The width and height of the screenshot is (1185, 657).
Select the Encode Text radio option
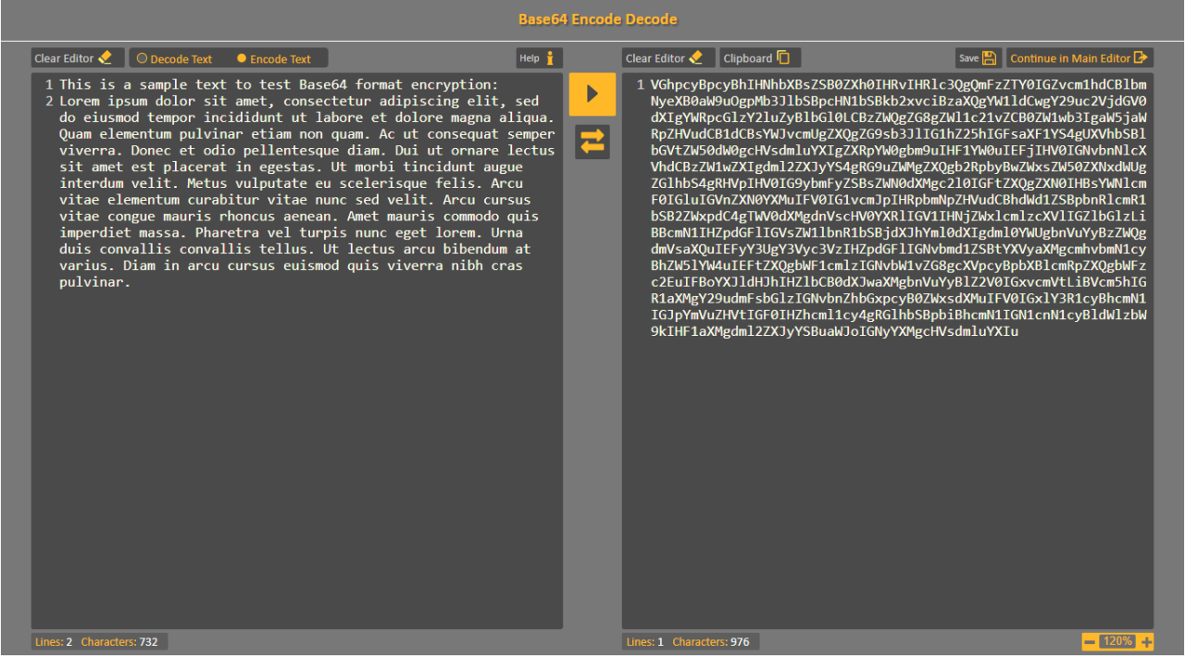coord(274,59)
